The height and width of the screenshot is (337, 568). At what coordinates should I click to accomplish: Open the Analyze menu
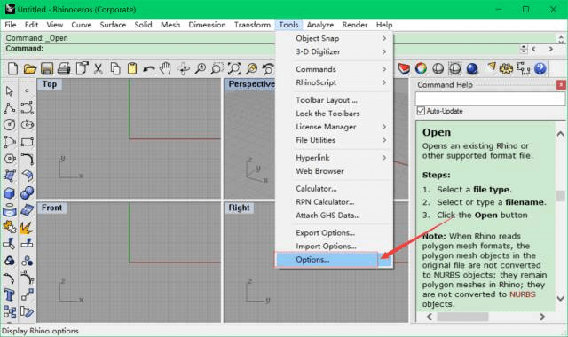320,25
